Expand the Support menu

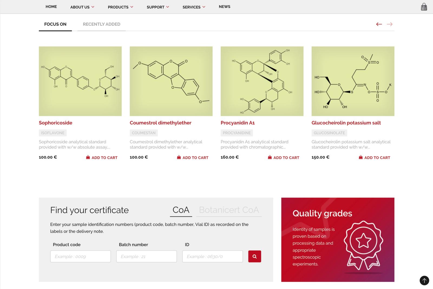[158, 7]
